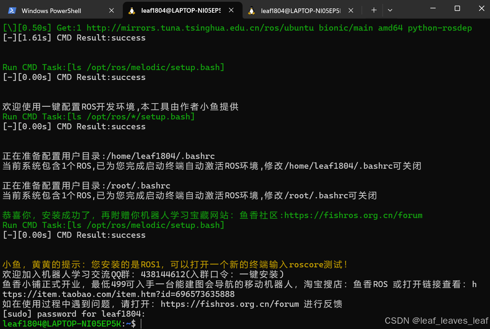Maximize the terminal window

[x=457, y=8]
